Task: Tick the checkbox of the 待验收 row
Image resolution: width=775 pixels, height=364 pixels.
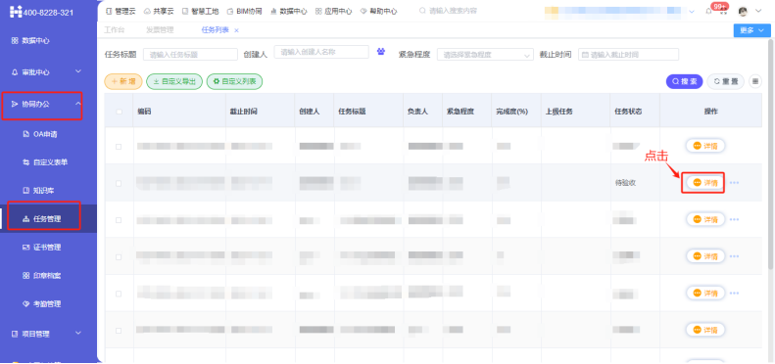Action: click(119, 183)
